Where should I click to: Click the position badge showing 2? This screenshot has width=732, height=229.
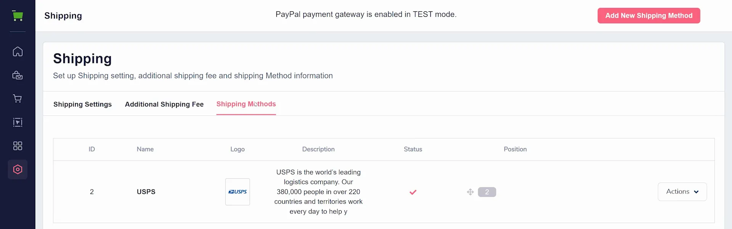tap(487, 192)
